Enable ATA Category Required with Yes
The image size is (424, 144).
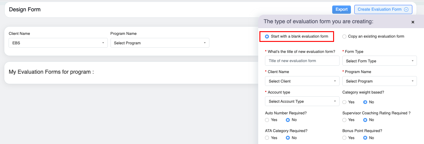pyautogui.click(x=267, y=138)
